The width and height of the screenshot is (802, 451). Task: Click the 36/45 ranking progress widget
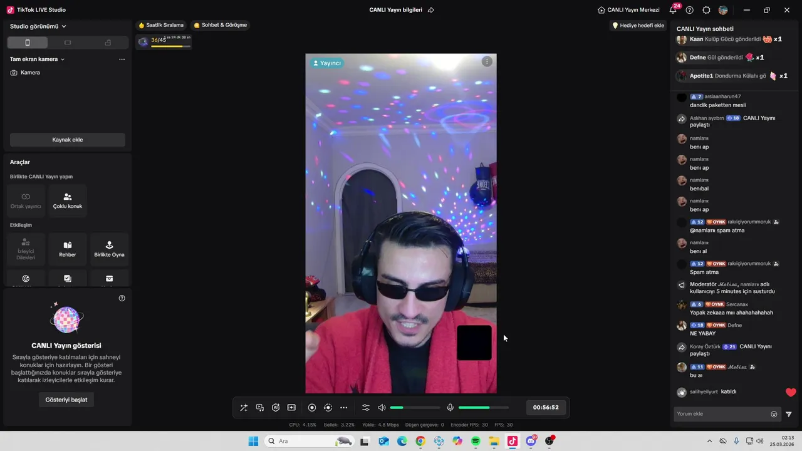point(165,41)
